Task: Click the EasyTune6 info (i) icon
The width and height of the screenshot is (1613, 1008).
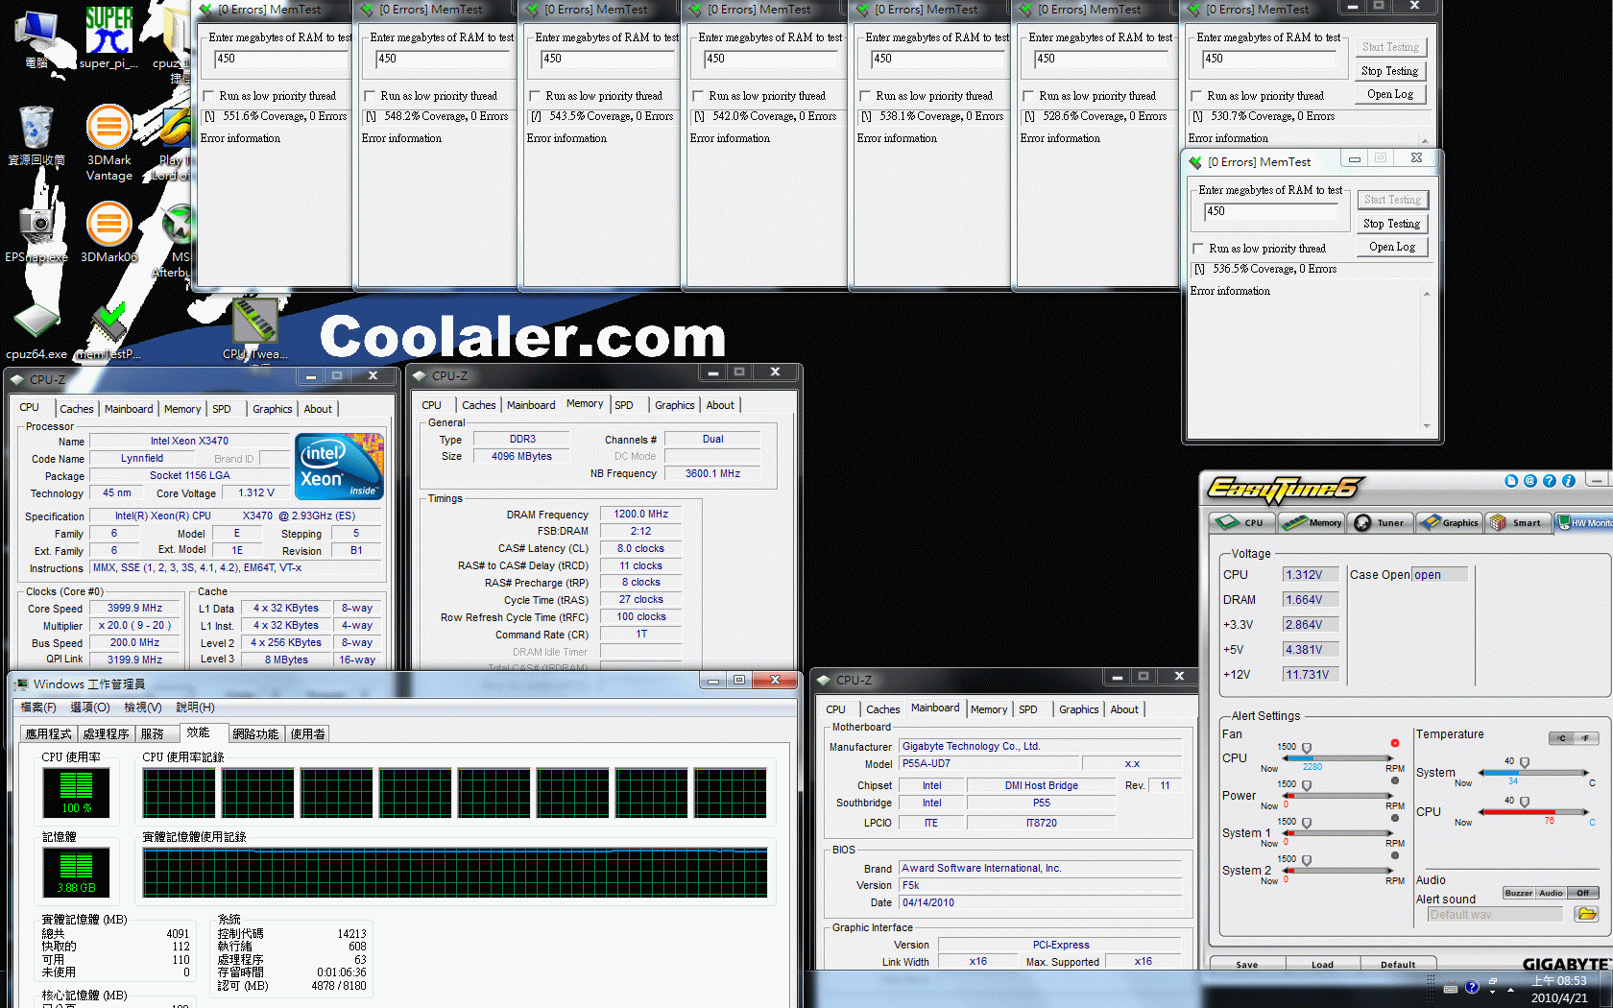Action: (x=1569, y=481)
